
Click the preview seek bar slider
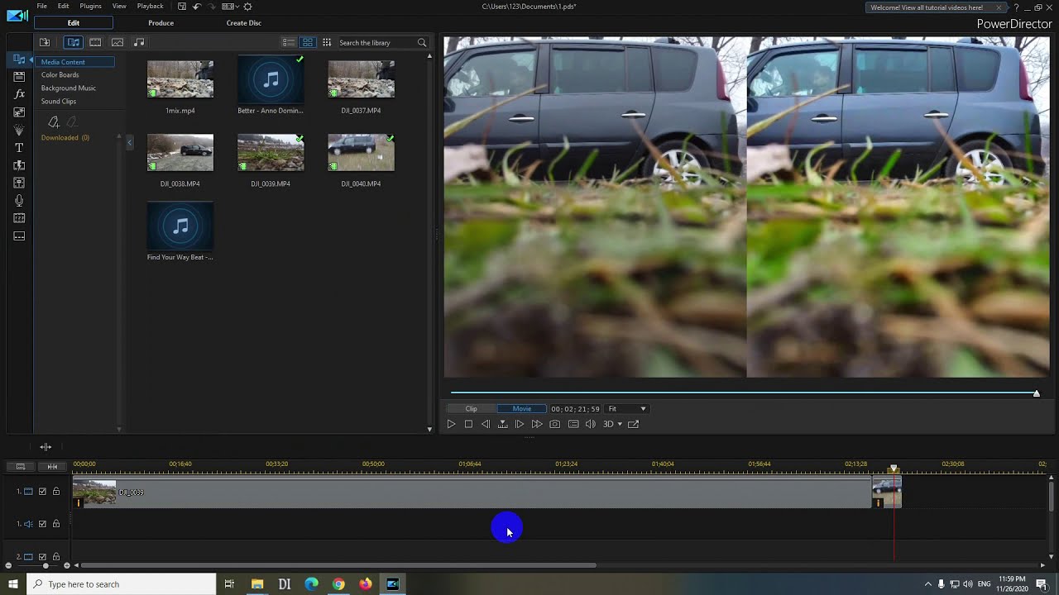coord(1036,393)
